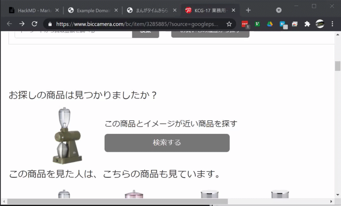
Task: Click the forward navigation arrow
Action: [21, 24]
